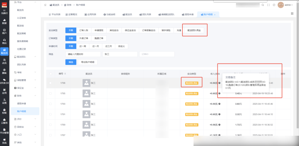Tick the checkbox for row 1798
The image size is (299, 146).
[x=51, y=83]
